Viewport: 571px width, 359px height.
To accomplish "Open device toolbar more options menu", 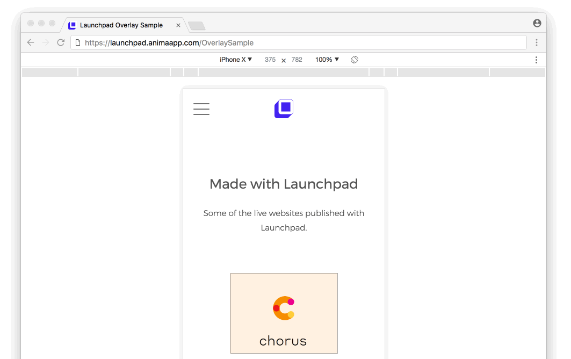I will tap(536, 60).
